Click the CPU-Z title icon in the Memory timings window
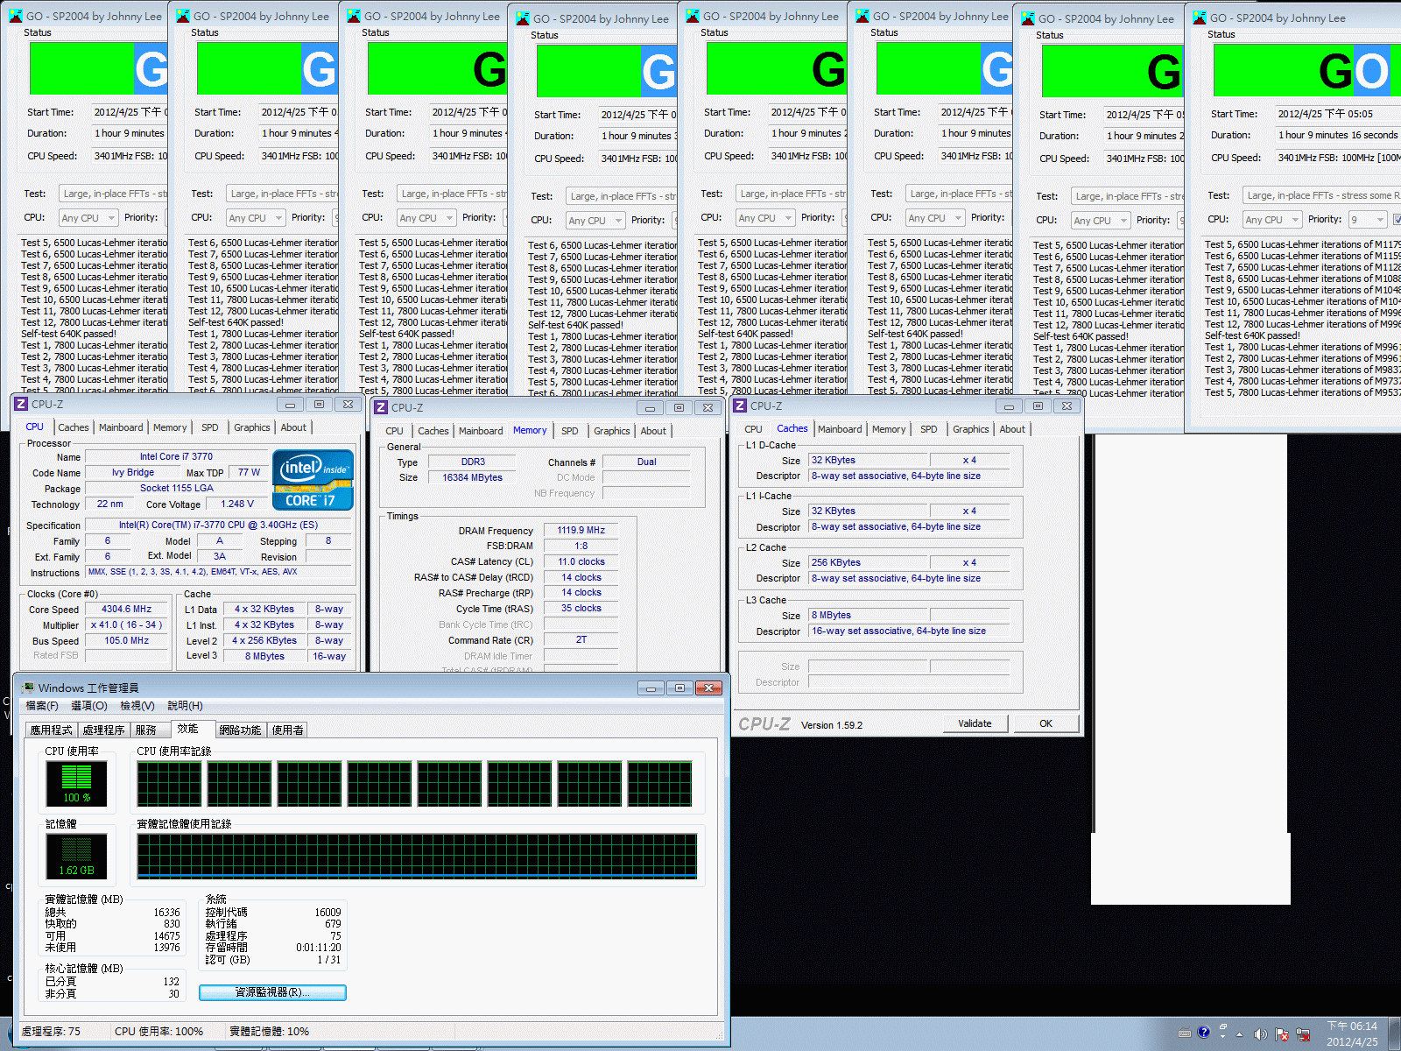The image size is (1401, 1051). pyautogui.click(x=381, y=407)
